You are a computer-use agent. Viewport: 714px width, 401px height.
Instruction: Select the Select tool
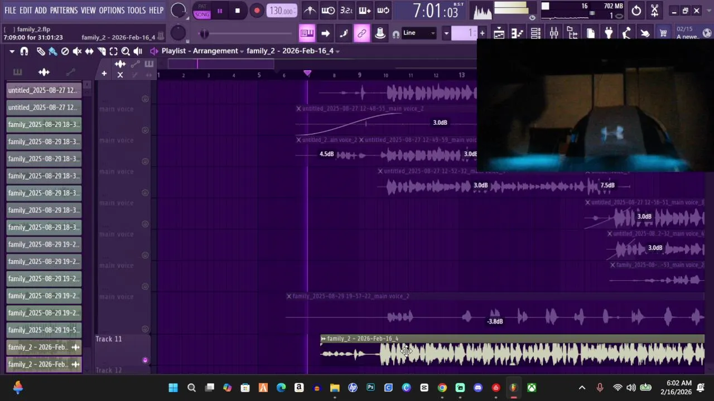(x=113, y=51)
